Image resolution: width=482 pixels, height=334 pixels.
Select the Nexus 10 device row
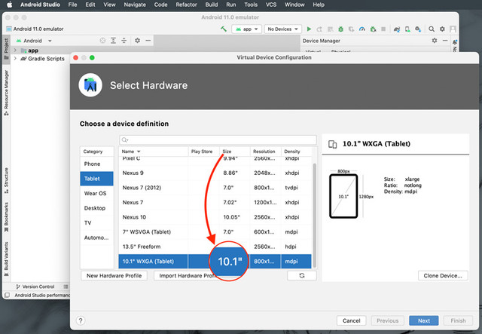coord(215,217)
